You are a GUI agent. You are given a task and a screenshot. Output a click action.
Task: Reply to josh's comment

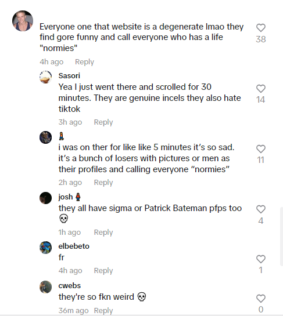[103, 233]
